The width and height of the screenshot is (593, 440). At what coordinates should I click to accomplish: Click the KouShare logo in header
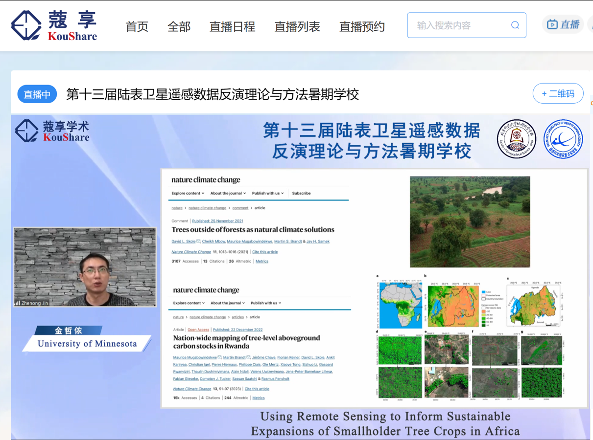(54, 25)
